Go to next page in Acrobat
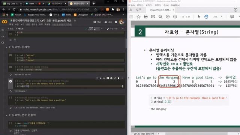 point(175,16)
